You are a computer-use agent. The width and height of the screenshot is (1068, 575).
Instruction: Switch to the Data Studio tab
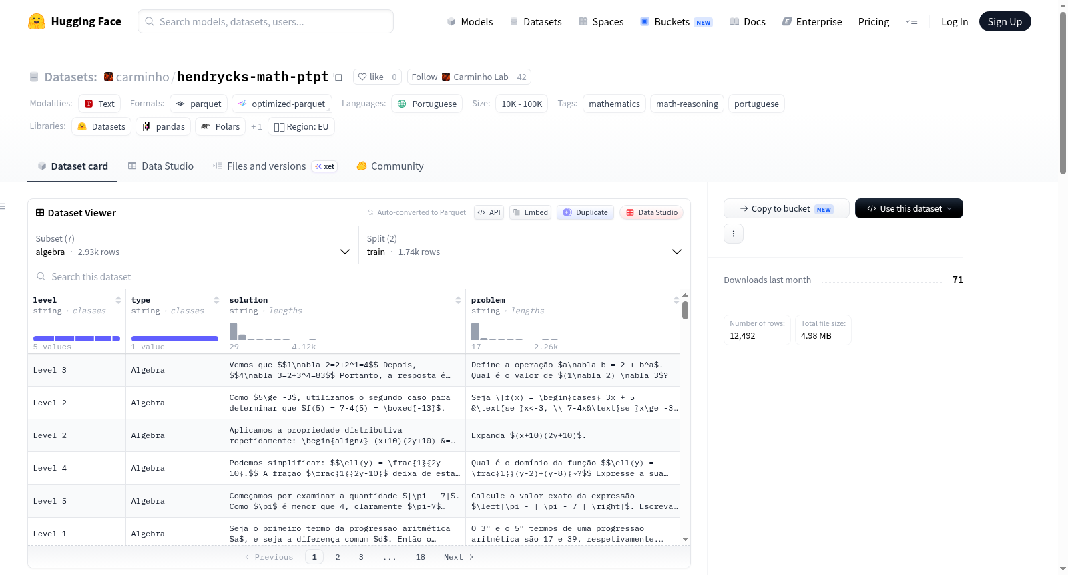click(161, 166)
